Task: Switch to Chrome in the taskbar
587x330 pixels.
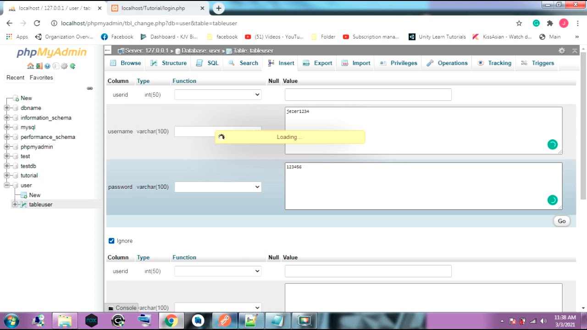Action: (171, 320)
